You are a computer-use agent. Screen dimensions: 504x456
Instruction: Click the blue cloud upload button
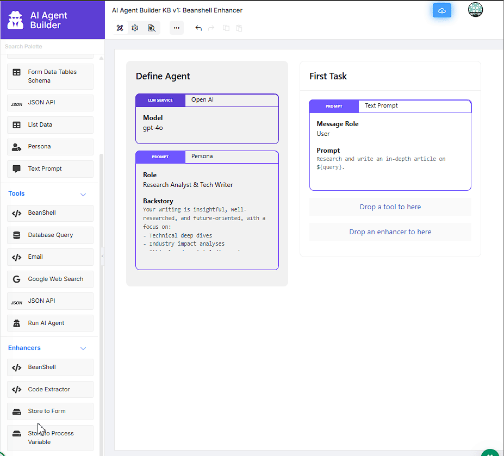(x=441, y=11)
